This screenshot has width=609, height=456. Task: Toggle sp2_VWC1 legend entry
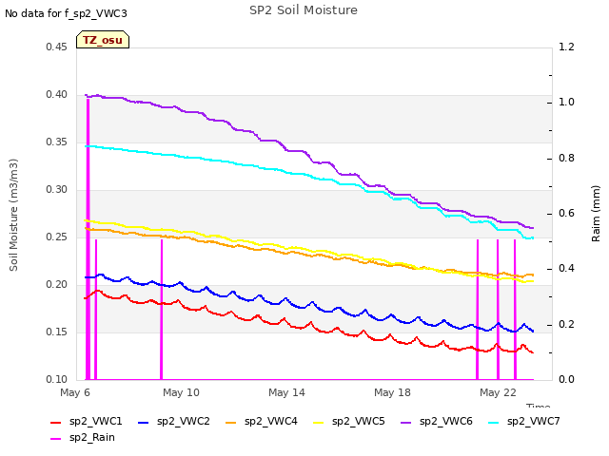pos(87,422)
